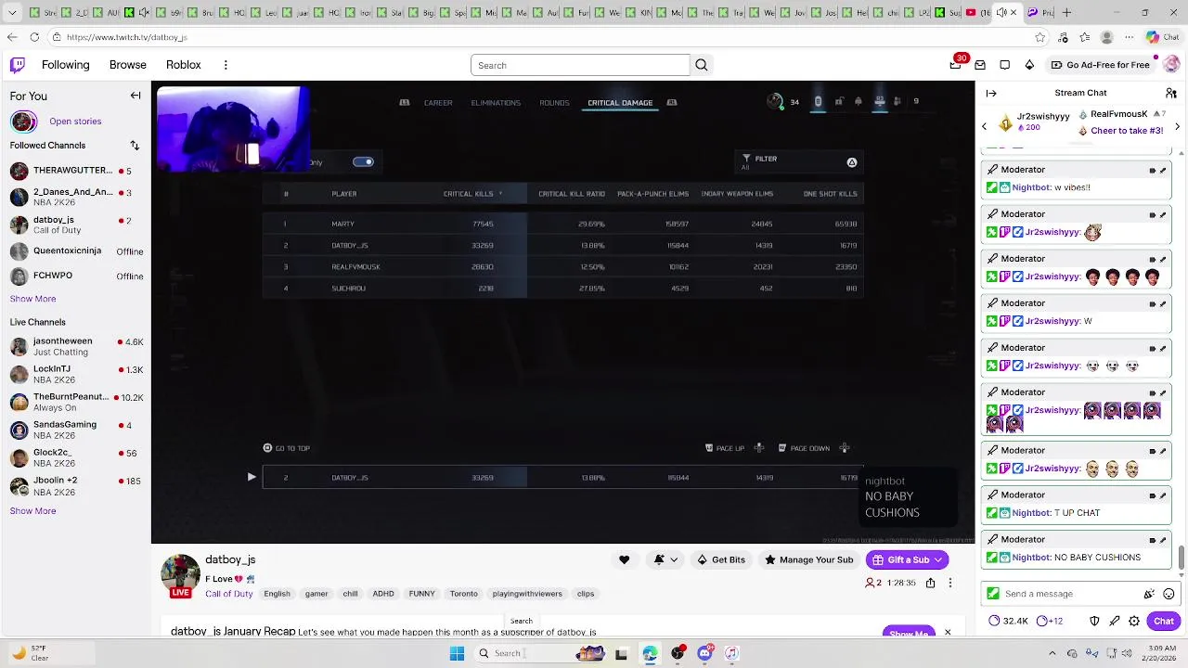Select the Critical Damage tab
This screenshot has width=1188, height=668.
620,103
